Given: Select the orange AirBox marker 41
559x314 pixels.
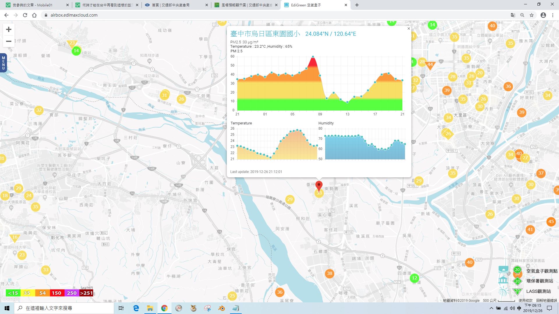Looking at the screenshot, I should pos(530,229).
